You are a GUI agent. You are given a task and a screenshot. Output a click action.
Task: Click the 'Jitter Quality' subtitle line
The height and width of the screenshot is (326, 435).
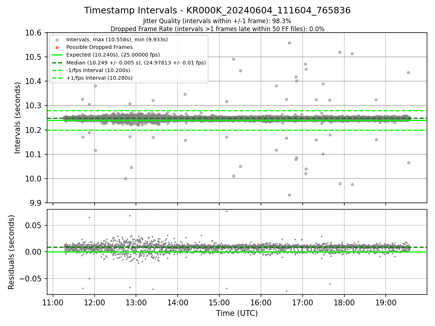(217, 21)
